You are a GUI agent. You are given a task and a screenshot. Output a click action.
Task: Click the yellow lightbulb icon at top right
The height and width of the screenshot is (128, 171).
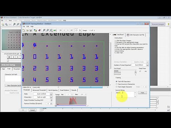click(x=169, y=24)
